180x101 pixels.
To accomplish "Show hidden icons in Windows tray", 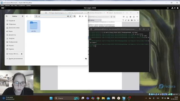I will click(x=146, y=98).
